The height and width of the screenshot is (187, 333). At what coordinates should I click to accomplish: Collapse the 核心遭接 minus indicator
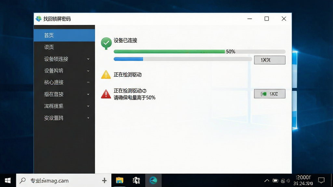(x=88, y=82)
